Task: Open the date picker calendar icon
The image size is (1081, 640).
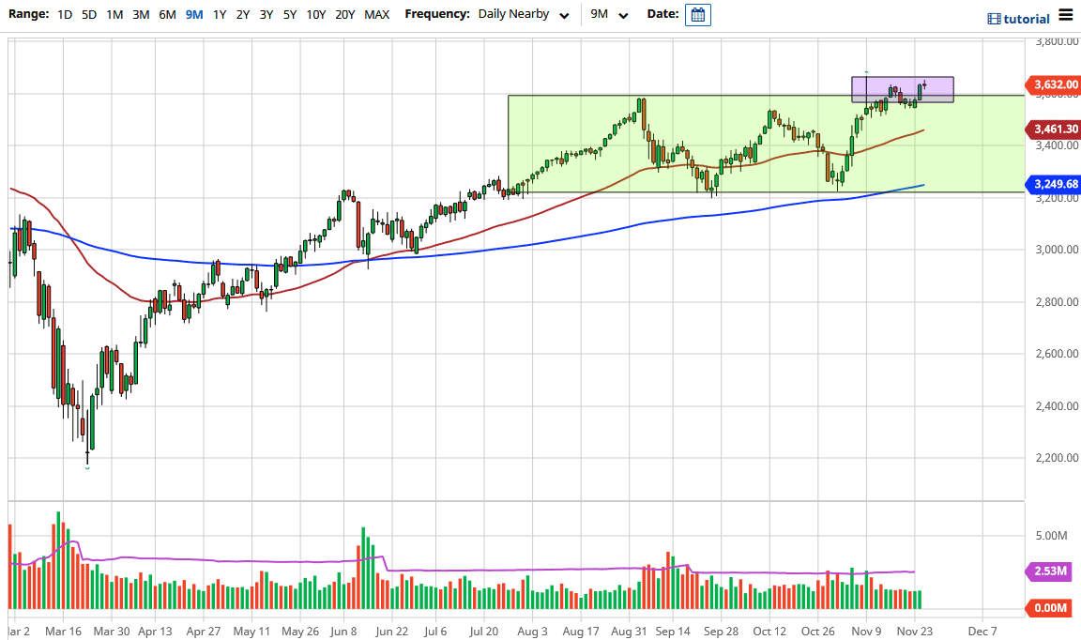Action: click(698, 14)
